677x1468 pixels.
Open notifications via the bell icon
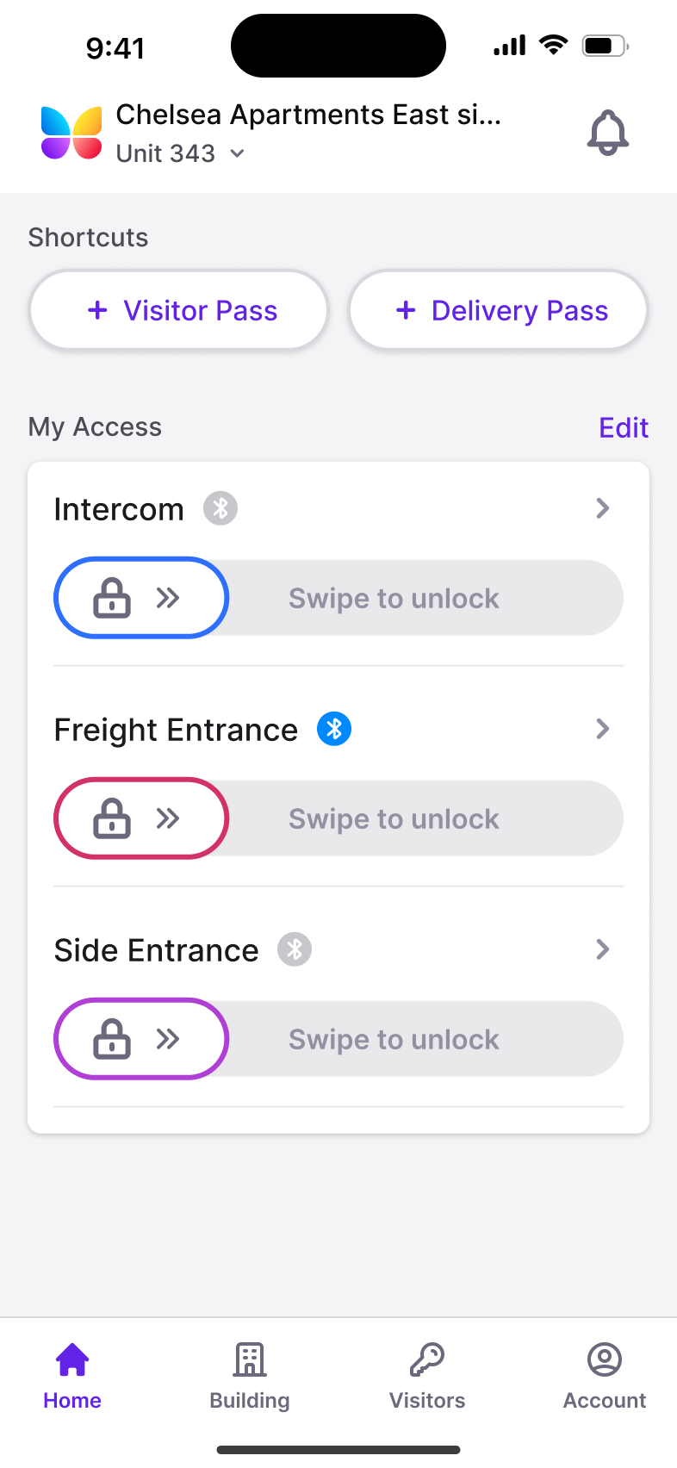click(x=608, y=133)
